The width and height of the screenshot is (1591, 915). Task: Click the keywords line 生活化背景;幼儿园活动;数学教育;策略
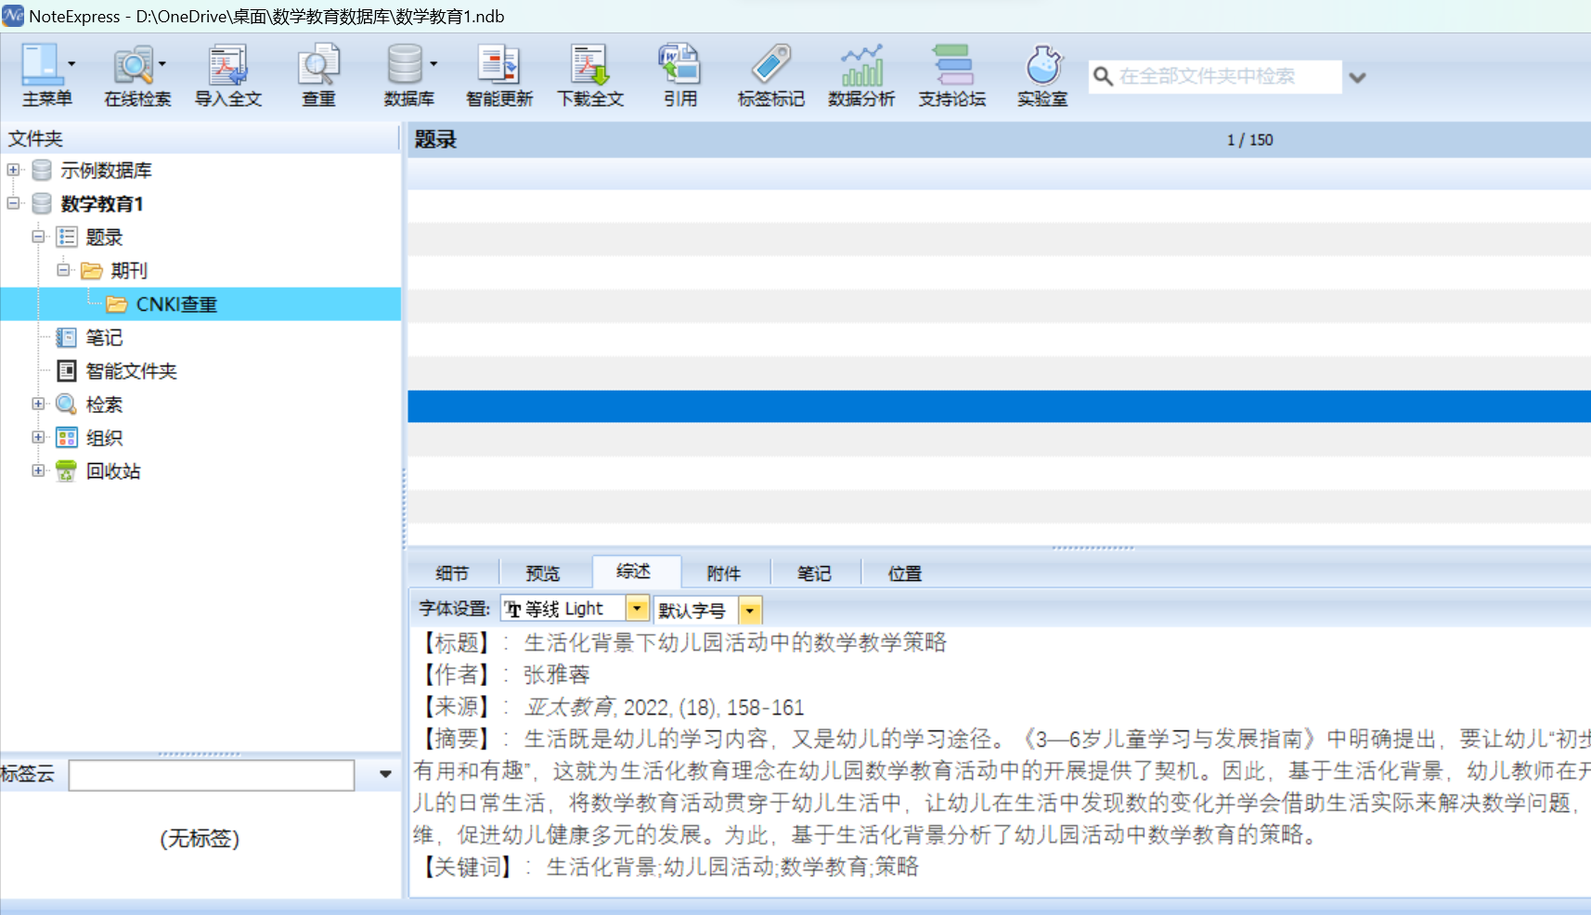[x=732, y=867]
